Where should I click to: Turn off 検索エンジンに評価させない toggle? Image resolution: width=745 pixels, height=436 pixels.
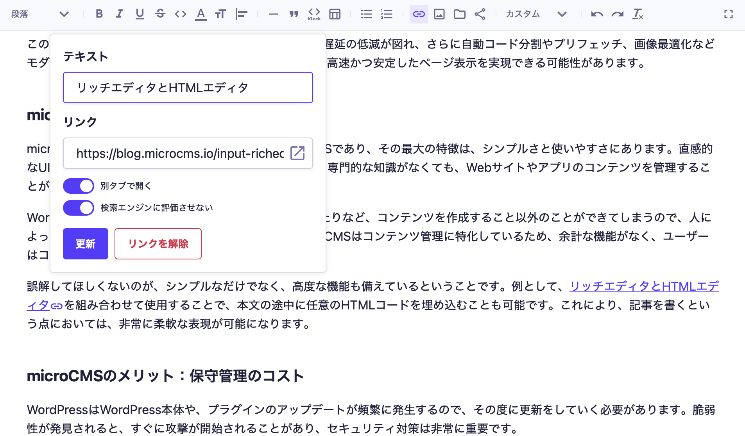pos(78,207)
